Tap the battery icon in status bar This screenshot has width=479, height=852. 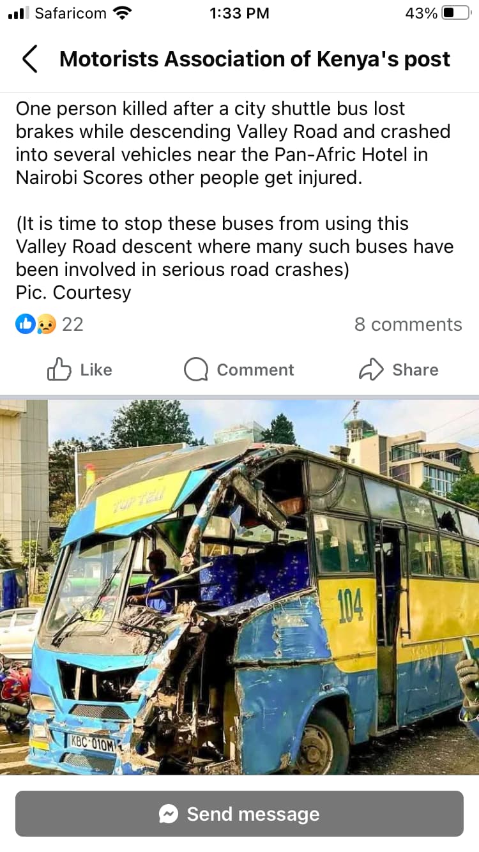pos(456,13)
